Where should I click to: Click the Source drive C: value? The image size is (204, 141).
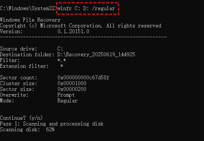[60, 49]
